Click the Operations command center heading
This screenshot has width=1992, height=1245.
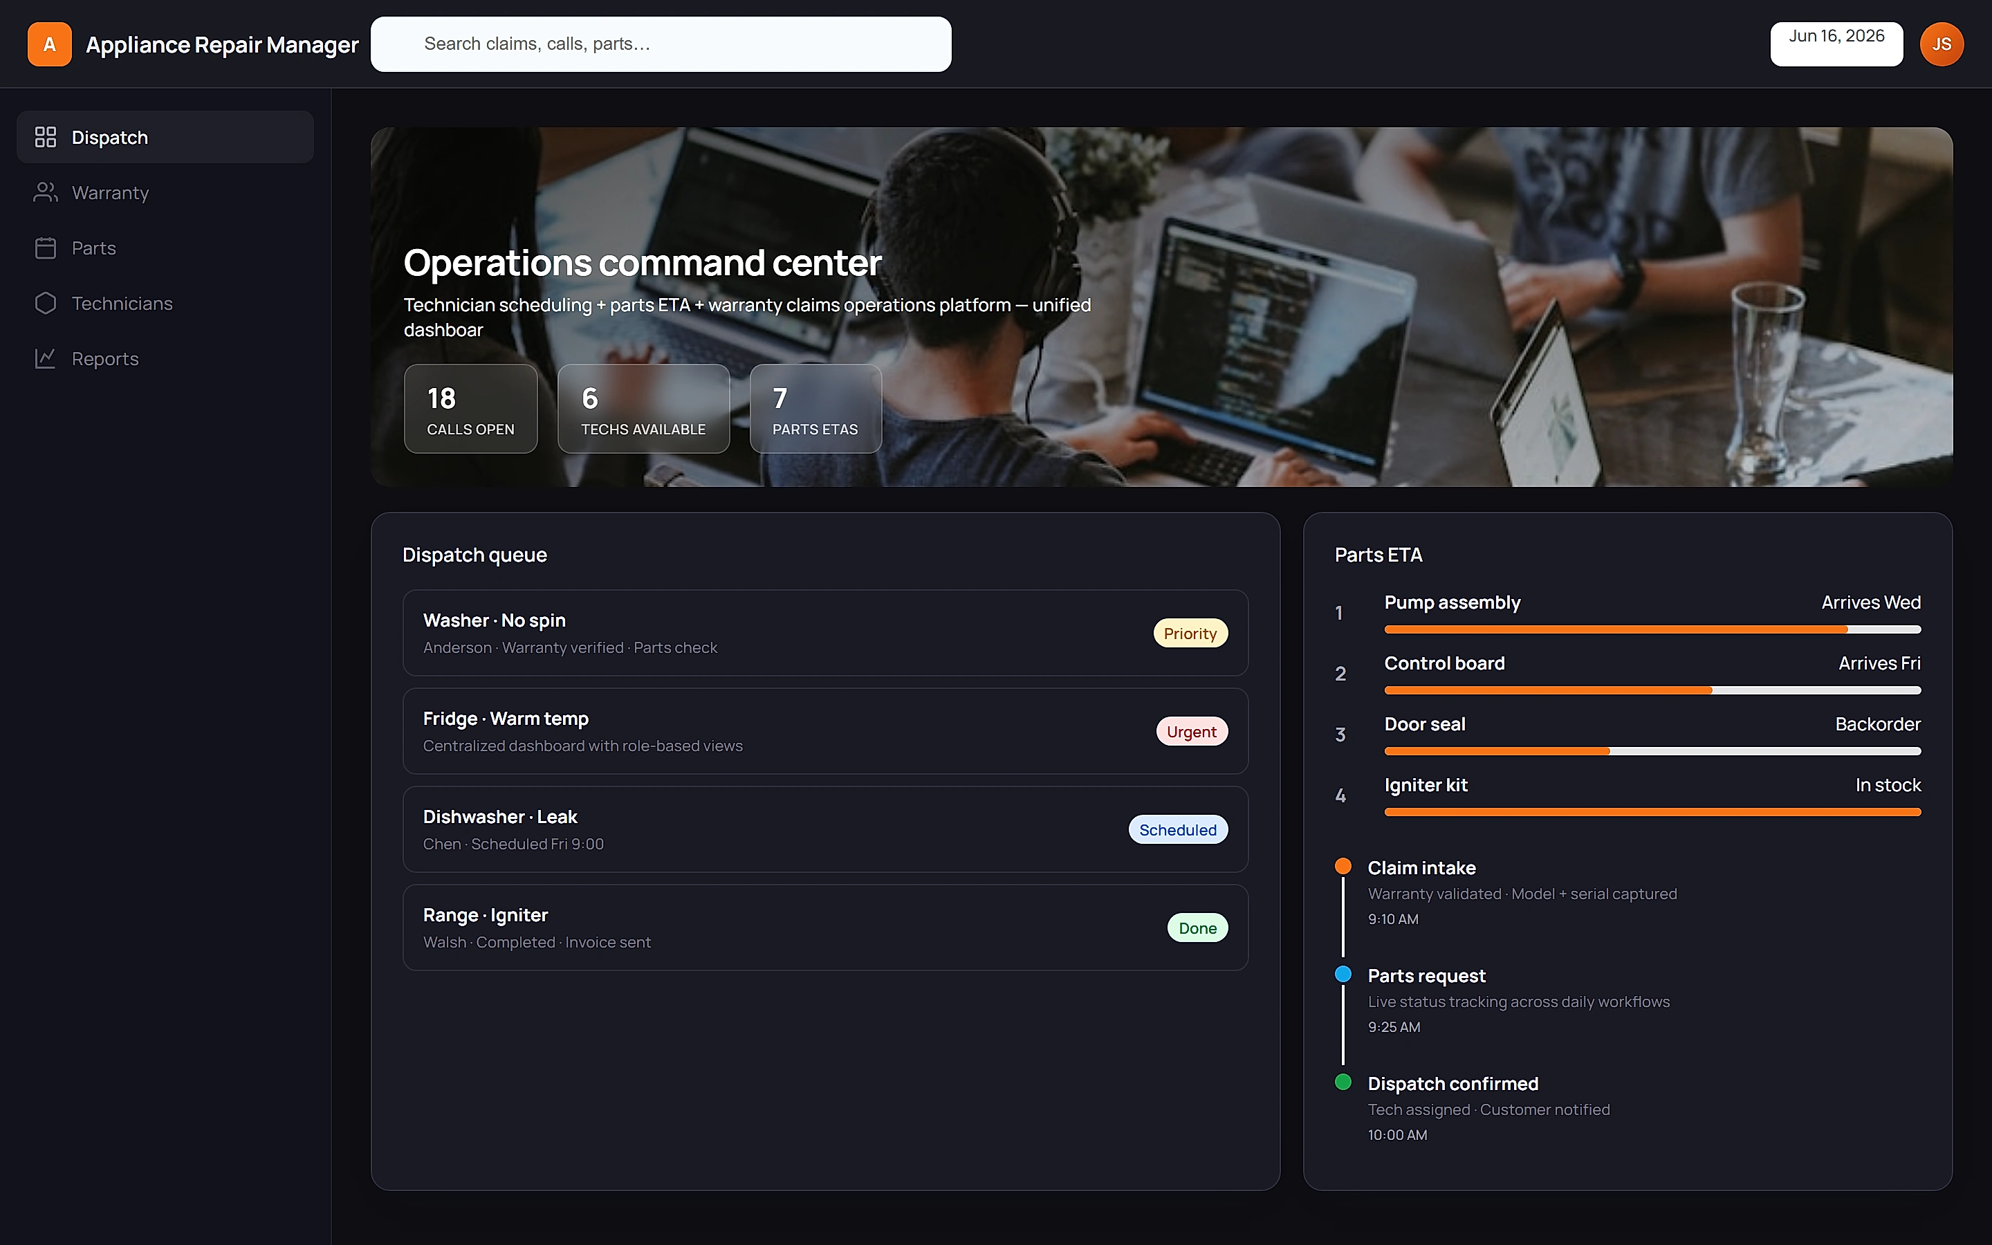point(642,263)
